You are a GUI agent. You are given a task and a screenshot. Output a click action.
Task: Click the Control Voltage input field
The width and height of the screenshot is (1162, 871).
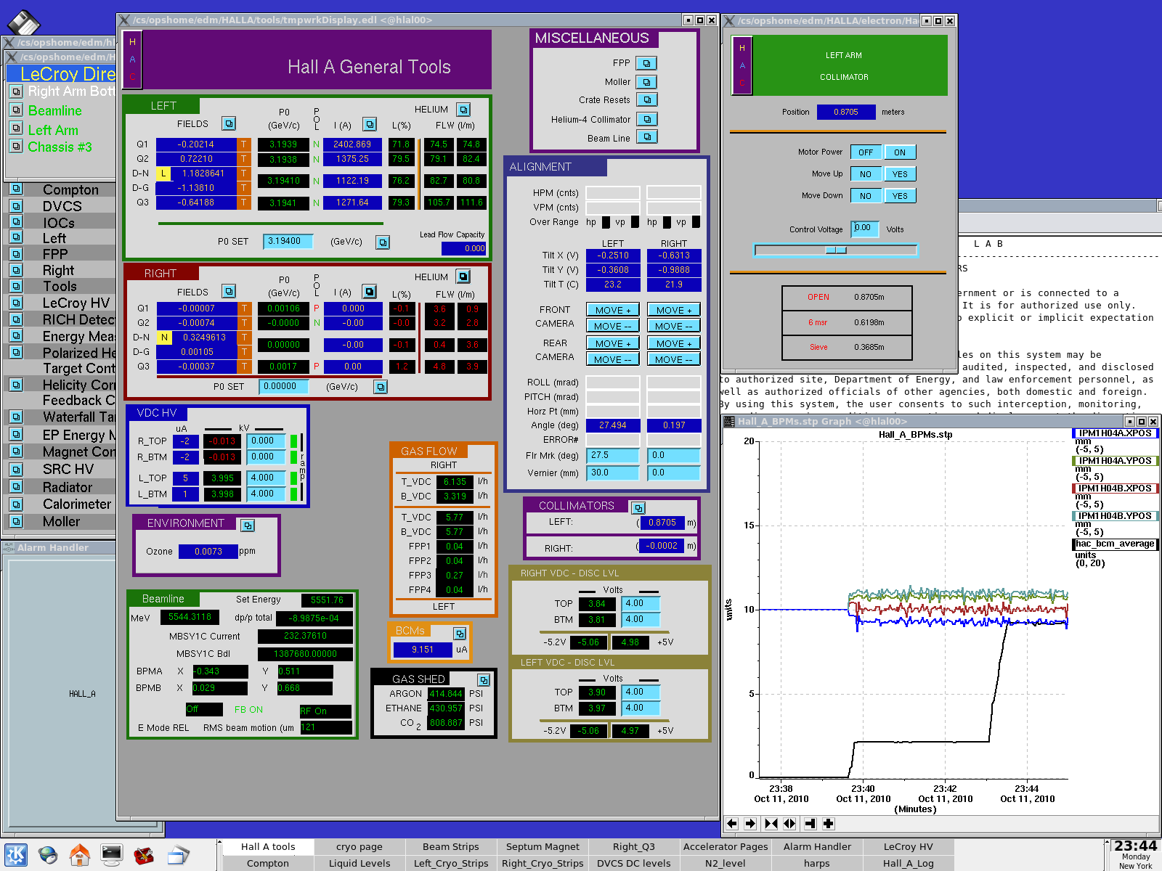pos(866,229)
